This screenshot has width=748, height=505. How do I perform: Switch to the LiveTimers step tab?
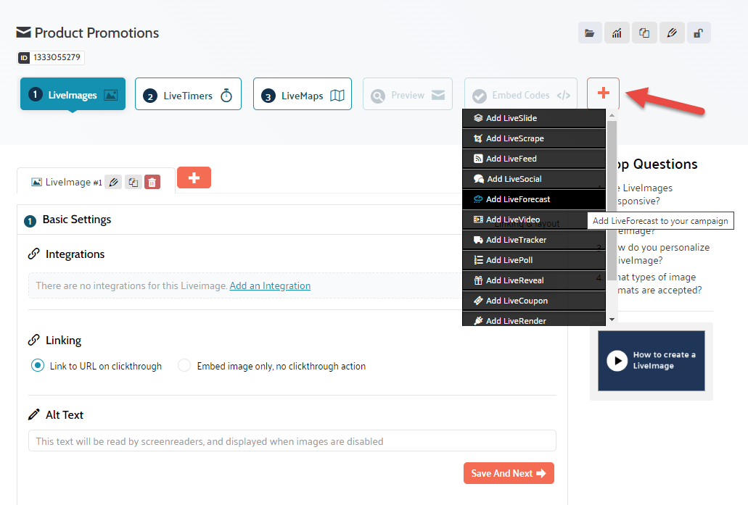[x=188, y=95]
